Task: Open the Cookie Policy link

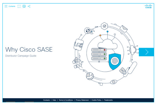Action: [x=96, y=100]
